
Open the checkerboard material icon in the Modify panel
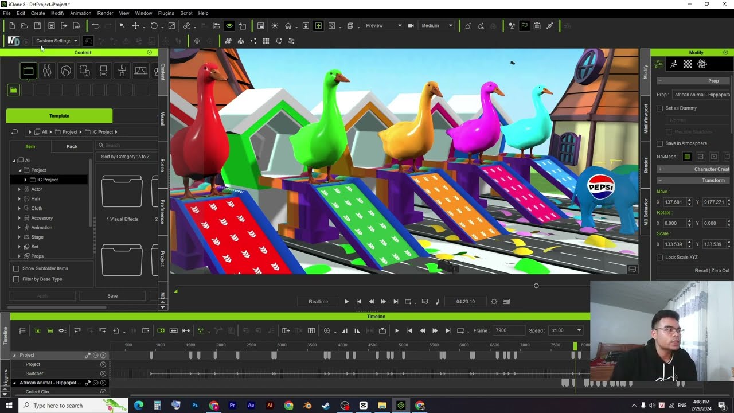coord(688,64)
